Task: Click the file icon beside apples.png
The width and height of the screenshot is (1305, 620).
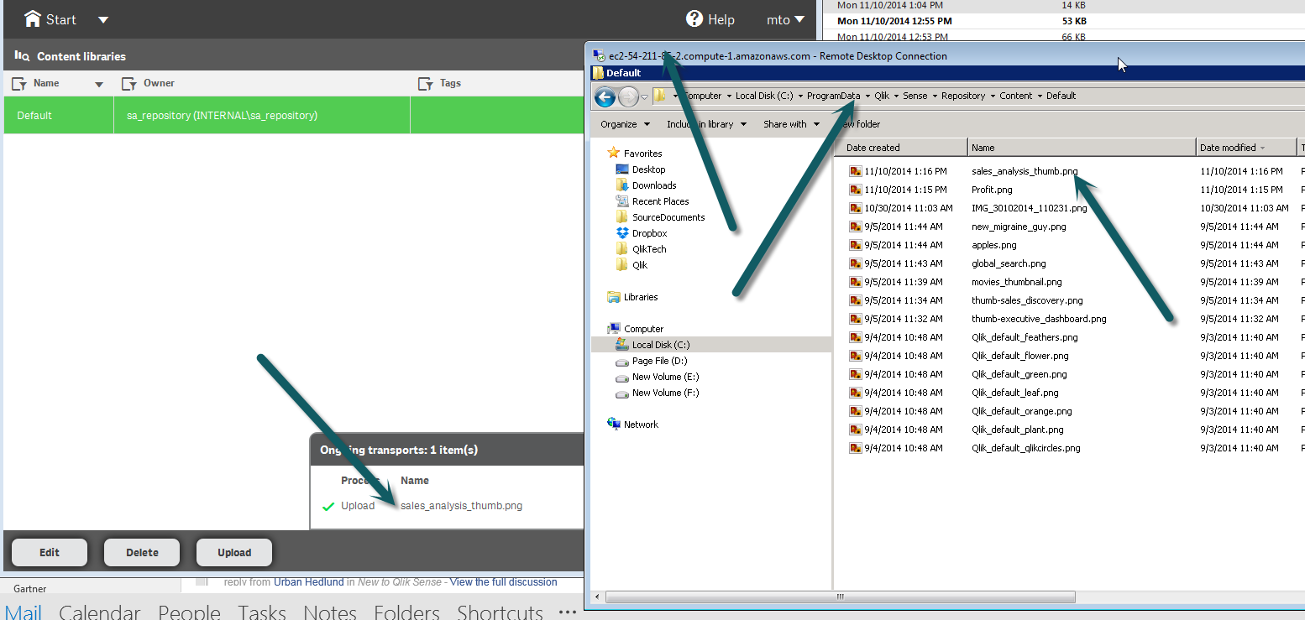Action: (856, 245)
